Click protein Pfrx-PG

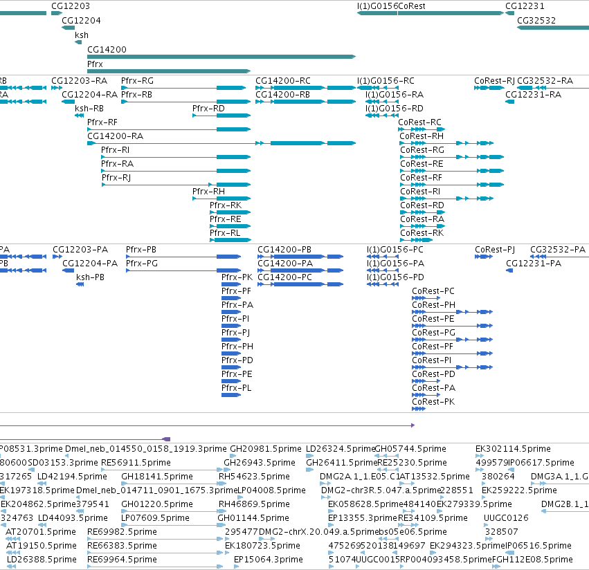click(183, 270)
